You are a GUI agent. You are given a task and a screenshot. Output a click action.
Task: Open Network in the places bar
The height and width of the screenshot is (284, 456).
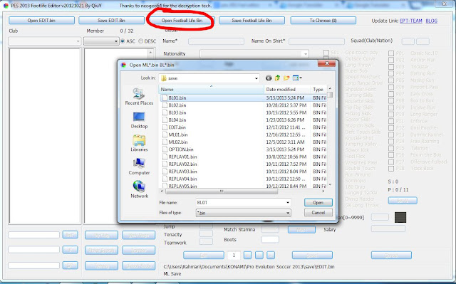tap(139, 189)
